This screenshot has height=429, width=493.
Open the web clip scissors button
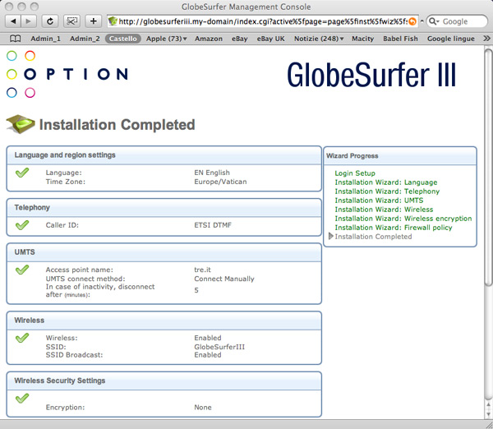point(71,21)
